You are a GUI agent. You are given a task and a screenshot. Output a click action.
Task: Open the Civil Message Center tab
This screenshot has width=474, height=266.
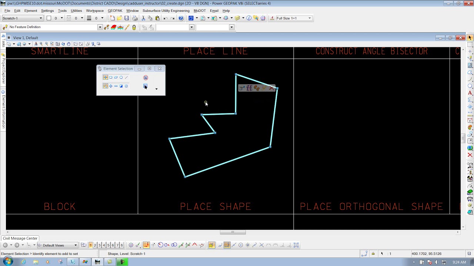tap(20, 238)
